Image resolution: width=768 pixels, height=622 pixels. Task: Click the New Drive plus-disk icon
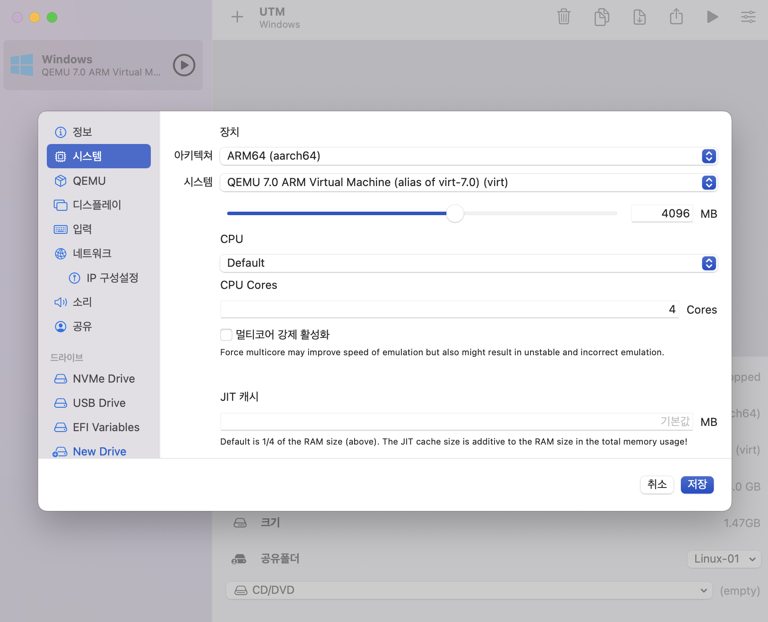pyautogui.click(x=60, y=452)
